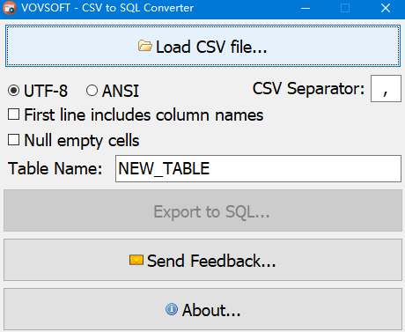Image resolution: width=405 pixels, height=332 pixels.
Task: Close the CSV to SQL Converter window
Action: coord(386,8)
